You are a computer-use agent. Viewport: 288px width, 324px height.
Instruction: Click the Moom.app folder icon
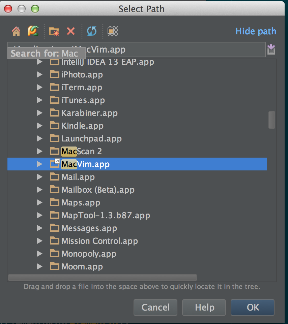pos(55,266)
